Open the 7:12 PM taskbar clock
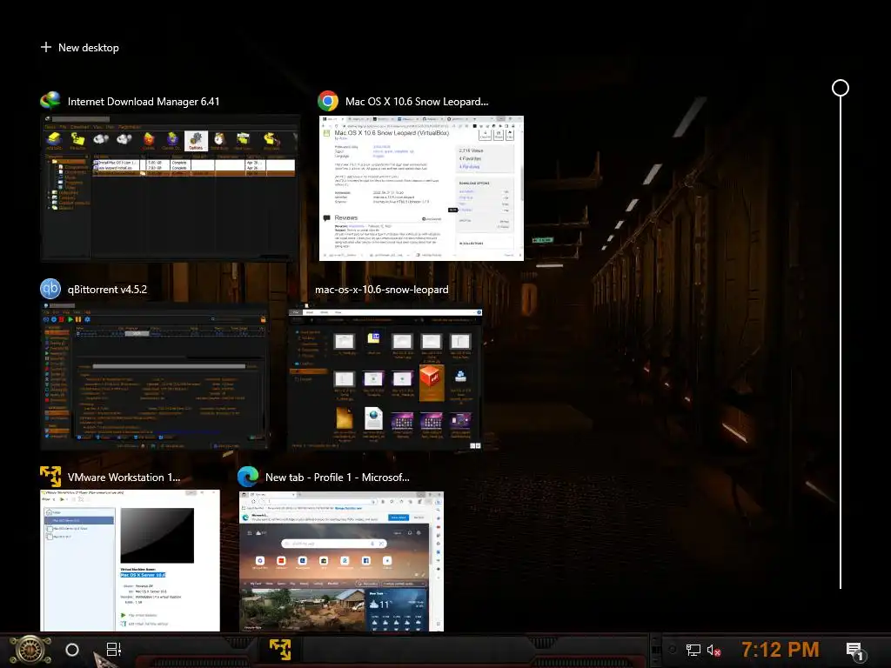 [x=780, y=649]
